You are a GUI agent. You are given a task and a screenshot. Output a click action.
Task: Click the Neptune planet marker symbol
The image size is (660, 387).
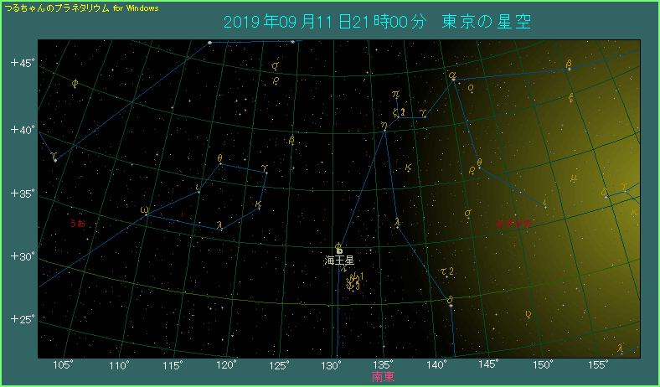(339, 250)
